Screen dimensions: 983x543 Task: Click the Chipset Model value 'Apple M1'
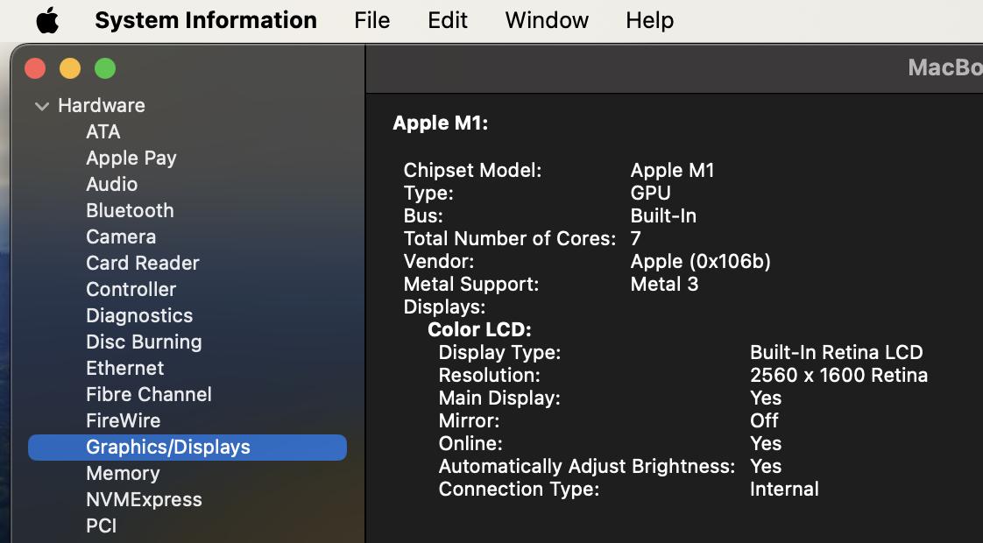672,171
